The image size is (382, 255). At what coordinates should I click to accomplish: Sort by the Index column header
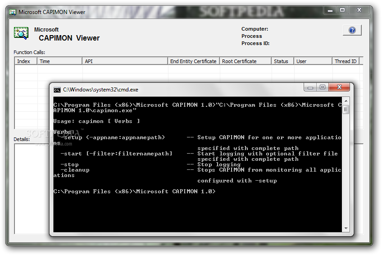point(26,61)
